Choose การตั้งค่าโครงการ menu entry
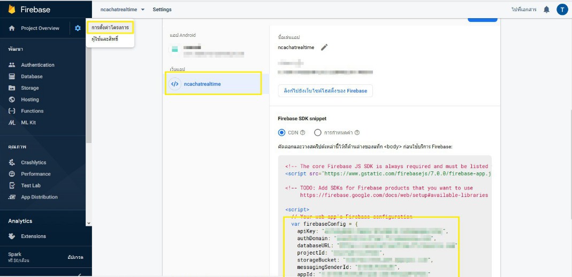 click(110, 27)
